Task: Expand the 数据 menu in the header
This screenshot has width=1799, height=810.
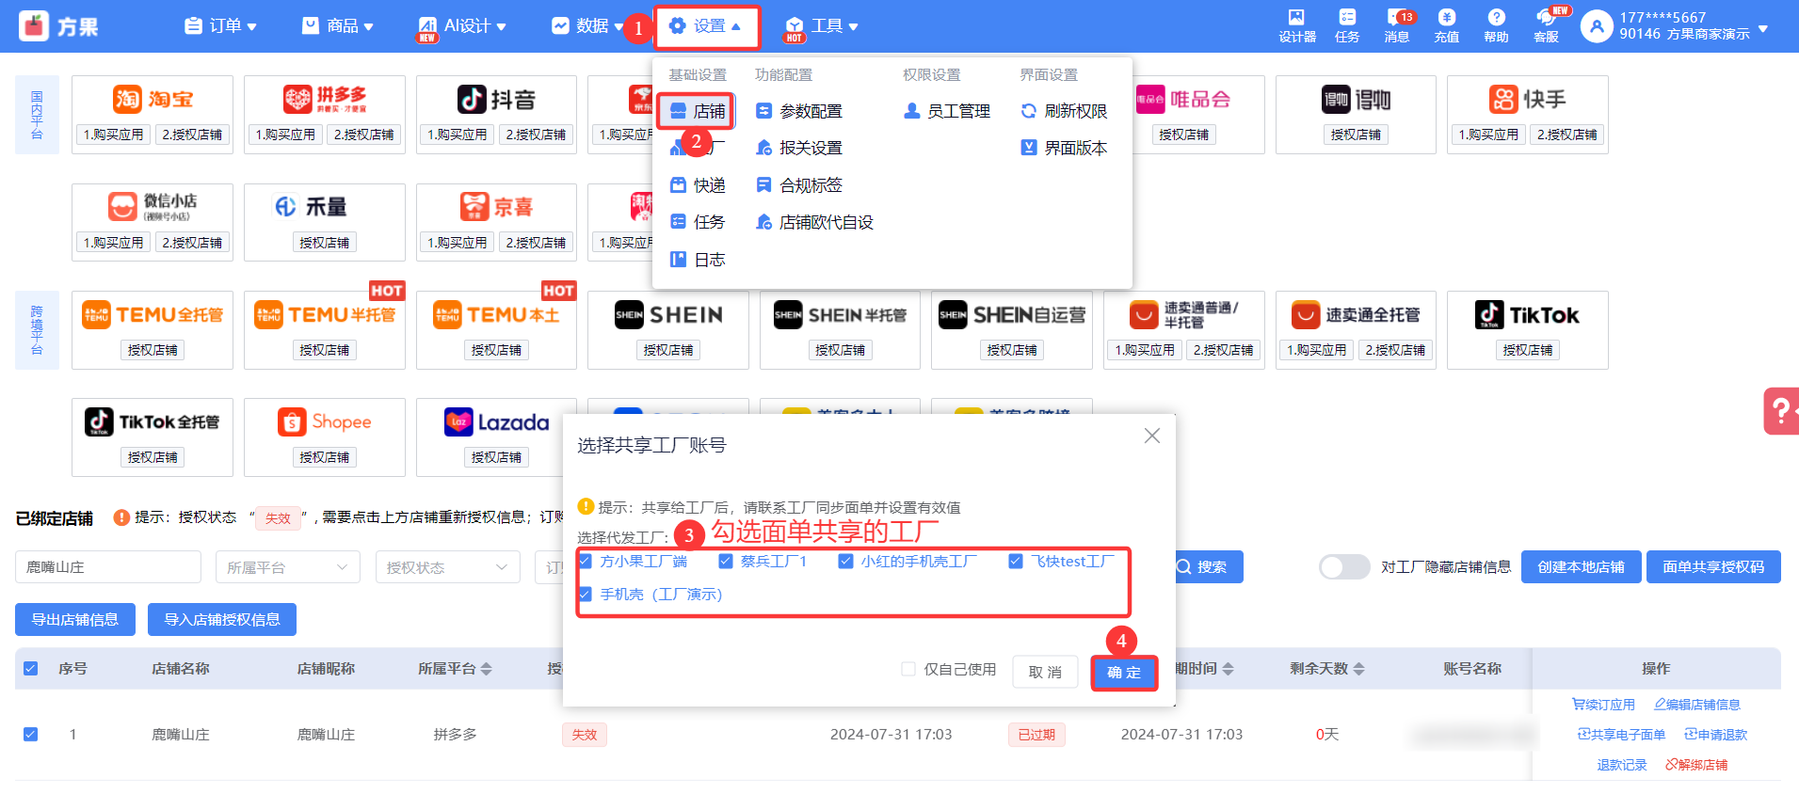Action: [587, 26]
